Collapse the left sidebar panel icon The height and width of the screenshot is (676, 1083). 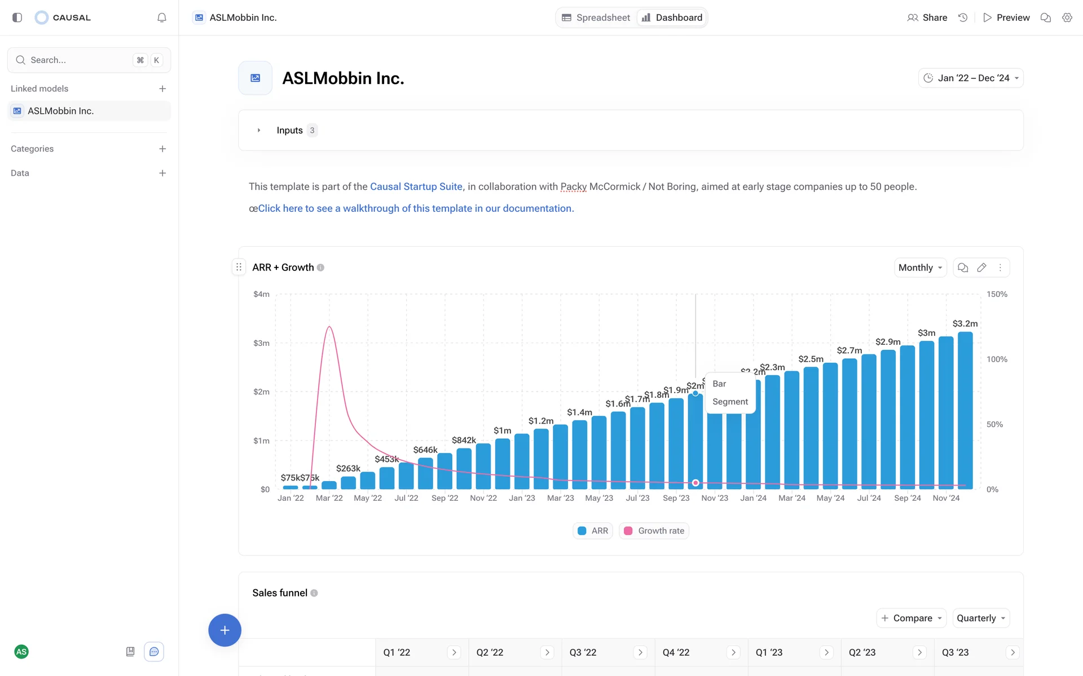coord(17,17)
